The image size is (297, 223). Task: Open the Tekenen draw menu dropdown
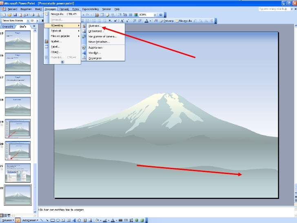[x=8, y=220]
